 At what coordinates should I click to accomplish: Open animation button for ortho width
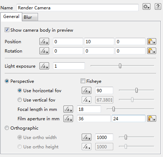pyautogui.click(x=86, y=137)
